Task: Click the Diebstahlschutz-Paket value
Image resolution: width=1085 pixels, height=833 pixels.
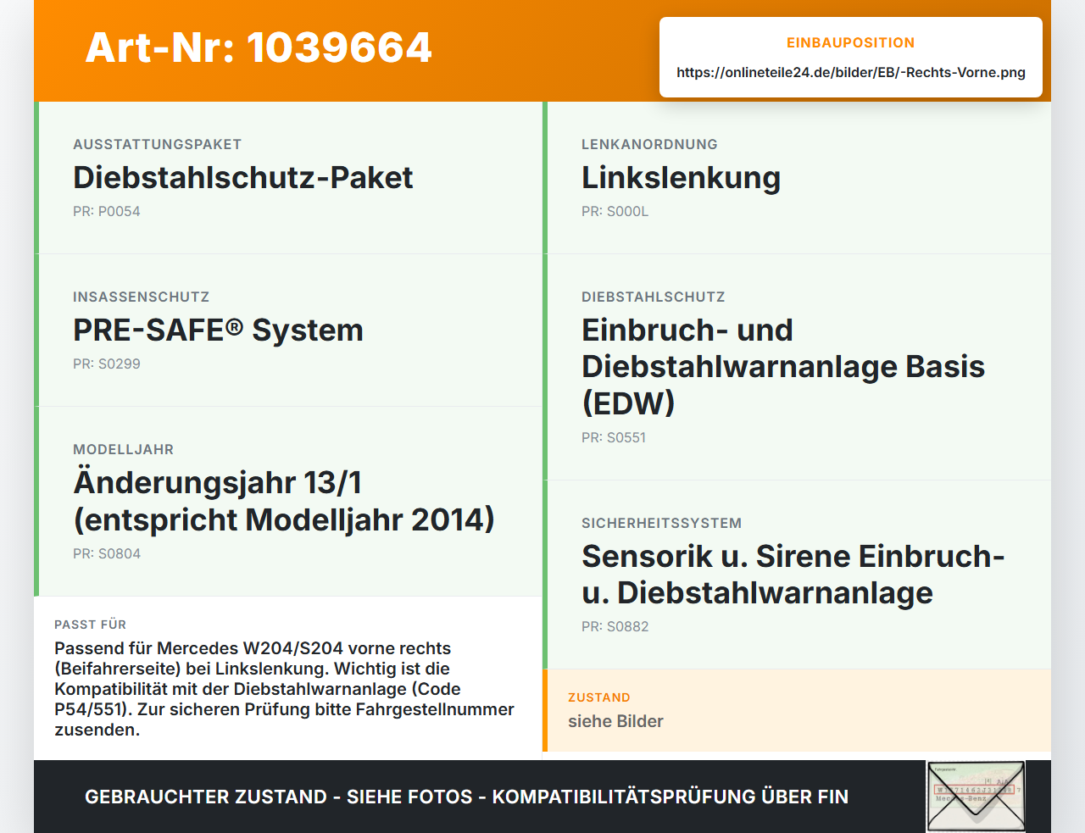Action: point(243,178)
